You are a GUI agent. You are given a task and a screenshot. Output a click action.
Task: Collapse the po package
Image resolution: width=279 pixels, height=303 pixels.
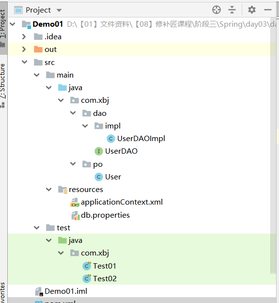click(x=73, y=164)
